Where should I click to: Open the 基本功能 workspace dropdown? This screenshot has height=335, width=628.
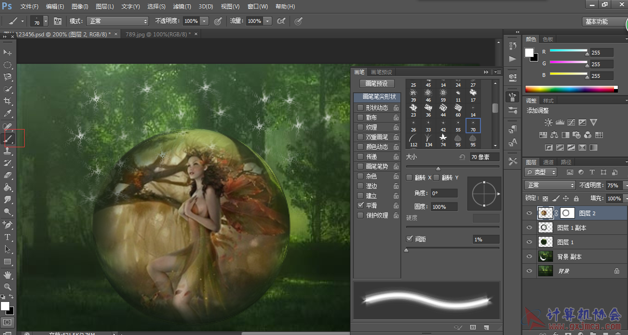pyautogui.click(x=605, y=21)
